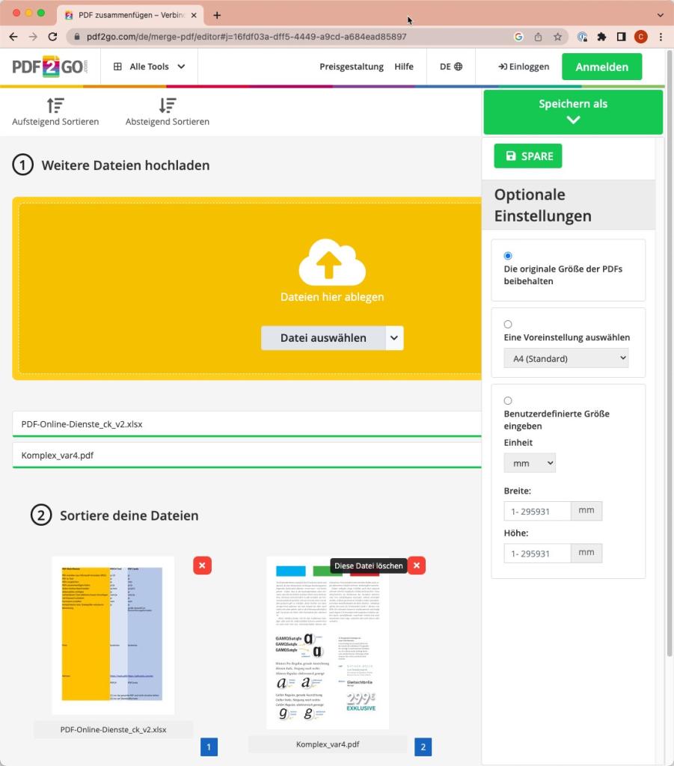Reload the page
The height and width of the screenshot is (766, 674).
point(52,37)
